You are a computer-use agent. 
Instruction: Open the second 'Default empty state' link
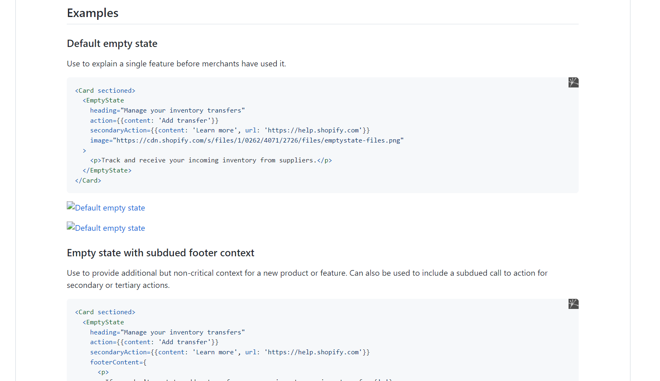(x=109, y=228)
